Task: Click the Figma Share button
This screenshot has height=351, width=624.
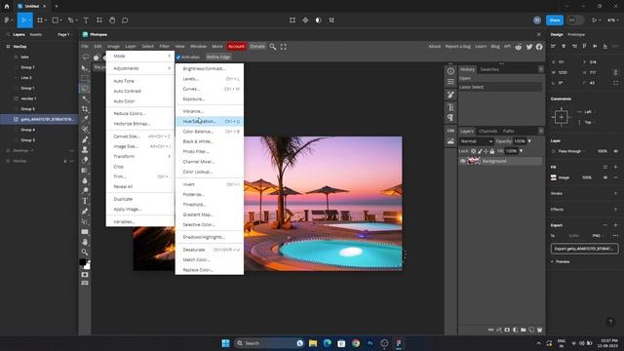Action: 555,19
